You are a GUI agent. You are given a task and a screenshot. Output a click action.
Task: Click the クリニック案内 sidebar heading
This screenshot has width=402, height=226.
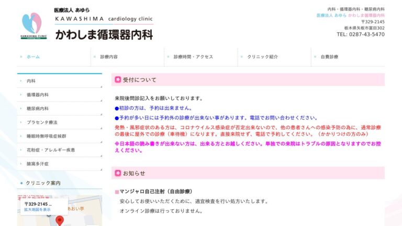pos(43,183)
